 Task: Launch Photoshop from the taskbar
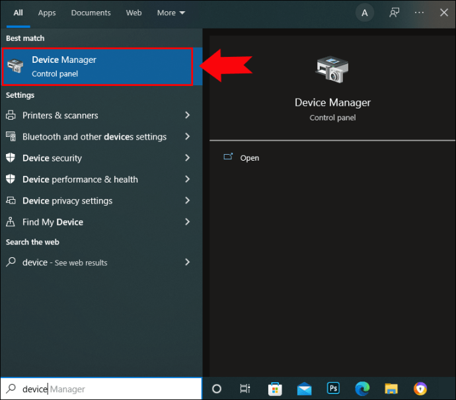tap(333, 388)
